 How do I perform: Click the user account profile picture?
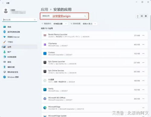(6, 11)
